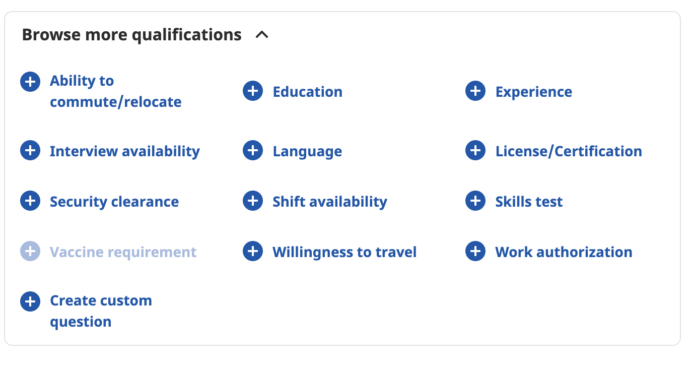
Task: Click plus icon for Willingness to travel
Action: [253, 252]
